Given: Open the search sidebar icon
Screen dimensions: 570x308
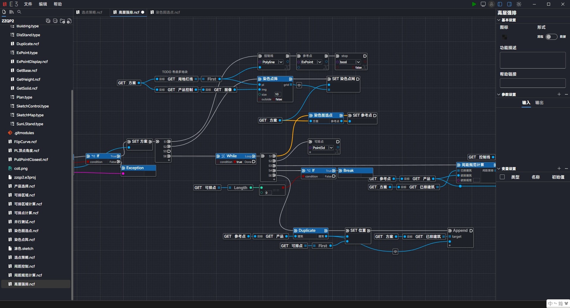Looking at the screenshot, I should pyautogui.click(x=19, y=12).
